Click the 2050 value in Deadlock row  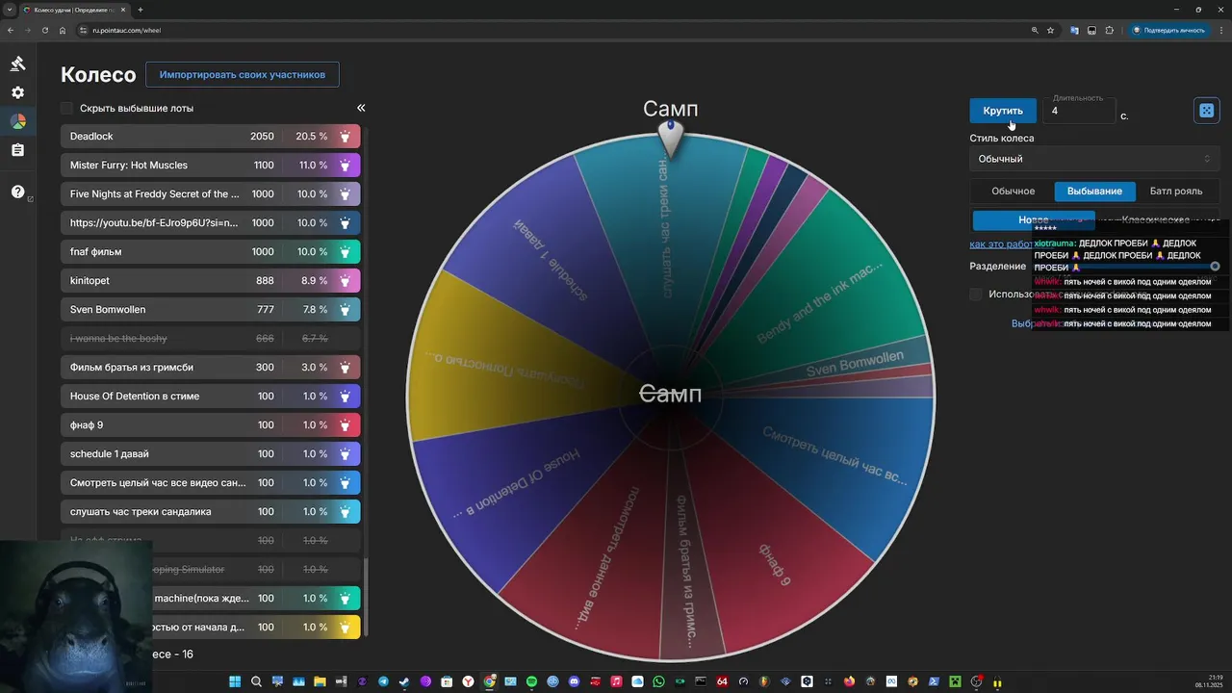tap(262, 137)
